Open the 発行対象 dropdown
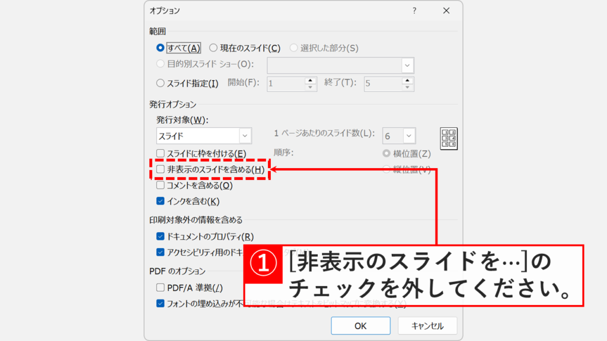607x341 pixels. pos(245,136)
